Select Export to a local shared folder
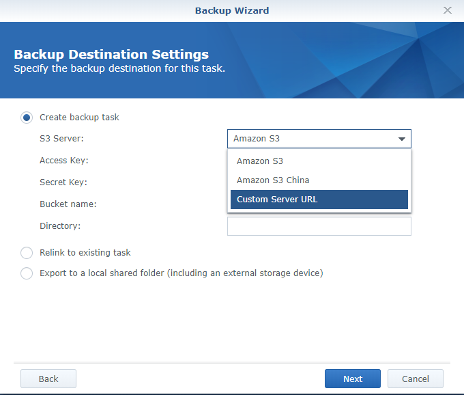The width and height of the screenshot is (464, 395). click(x=27, y=273)
